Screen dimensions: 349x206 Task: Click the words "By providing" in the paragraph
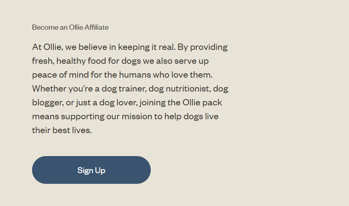click(x=203, y=47)
